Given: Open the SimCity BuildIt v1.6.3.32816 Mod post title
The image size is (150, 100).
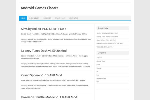Looking at the screenshot, I should (44, 29).
